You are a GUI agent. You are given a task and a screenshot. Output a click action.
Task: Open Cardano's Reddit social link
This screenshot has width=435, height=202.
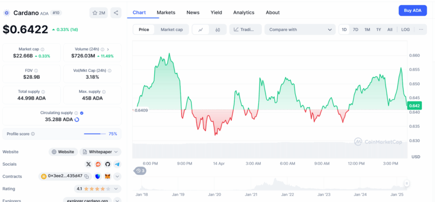(x=98, y=164)
